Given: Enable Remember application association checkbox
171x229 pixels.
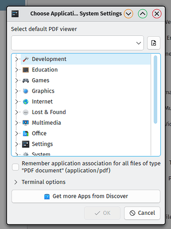Looking at the screenshot, I should coord(16,167).
